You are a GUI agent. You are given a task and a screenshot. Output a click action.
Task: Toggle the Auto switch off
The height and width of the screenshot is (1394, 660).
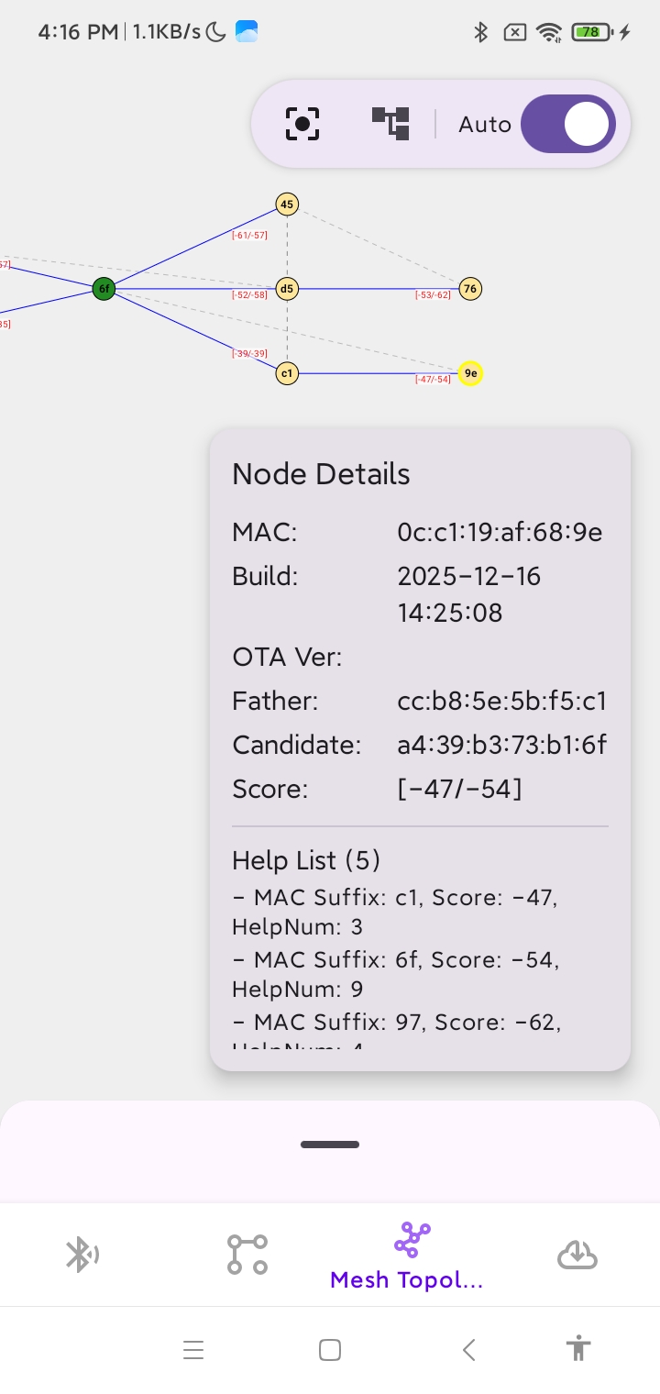point(568,124)
